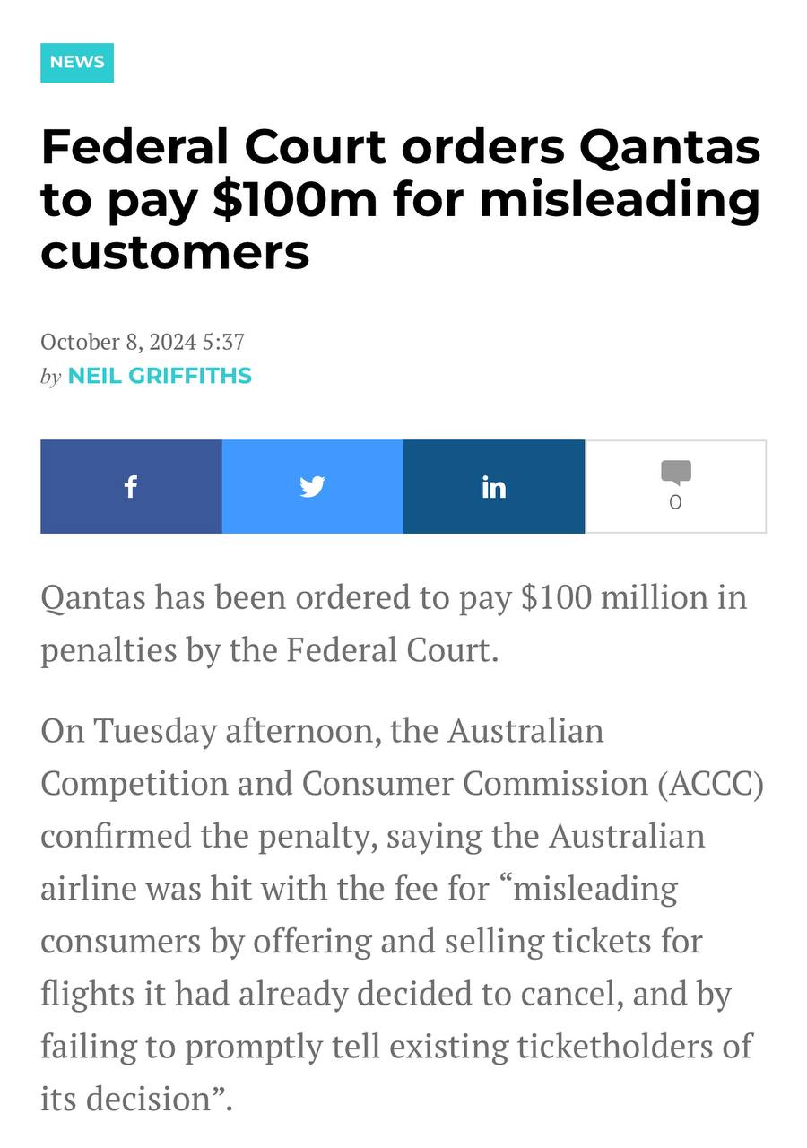Open the NEWS category tag
Image resolution: width=807 pixels, height=1148 pixels.
coord(77,62)
